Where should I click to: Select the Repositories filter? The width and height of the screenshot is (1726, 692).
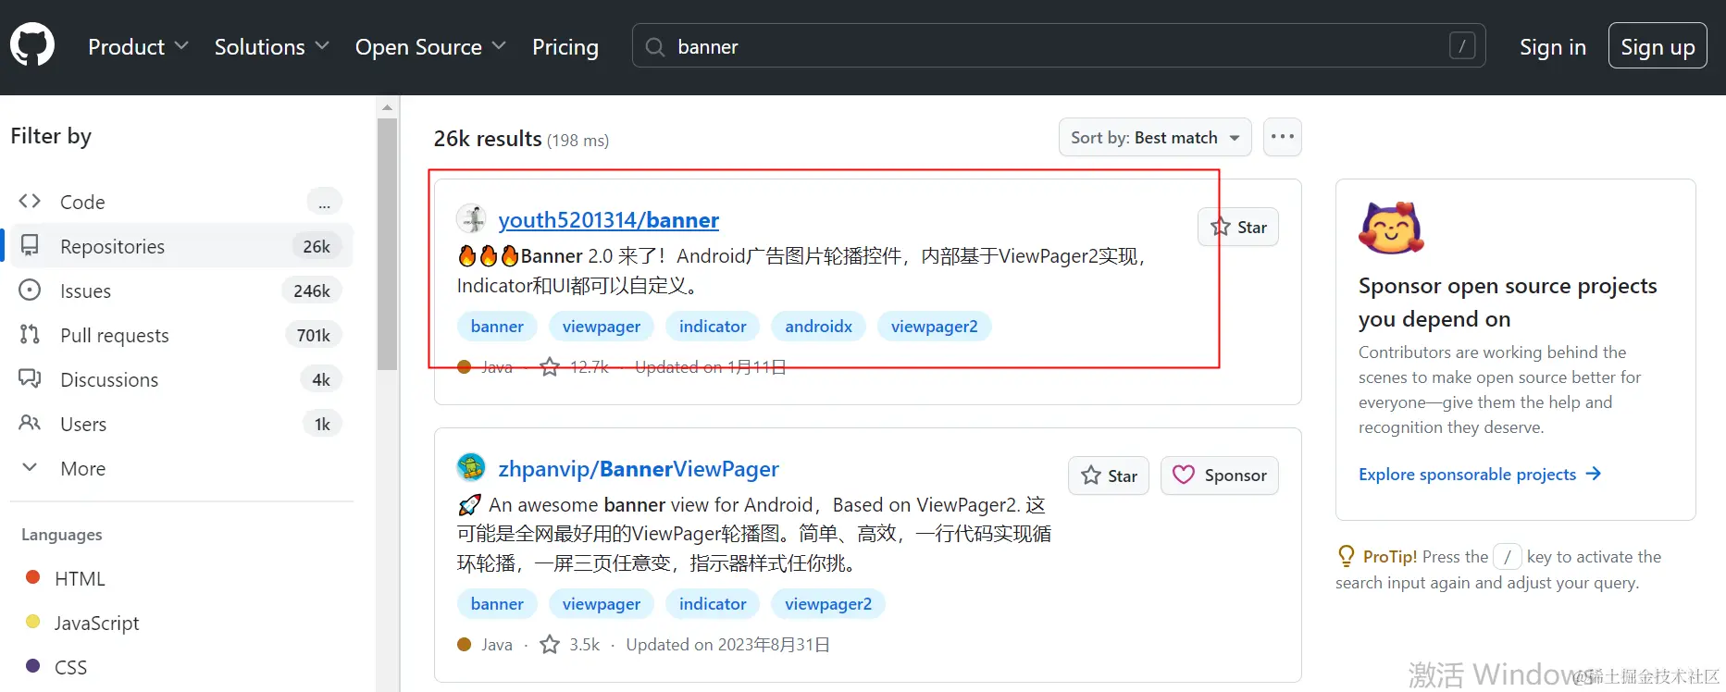[x=180, y=246]
